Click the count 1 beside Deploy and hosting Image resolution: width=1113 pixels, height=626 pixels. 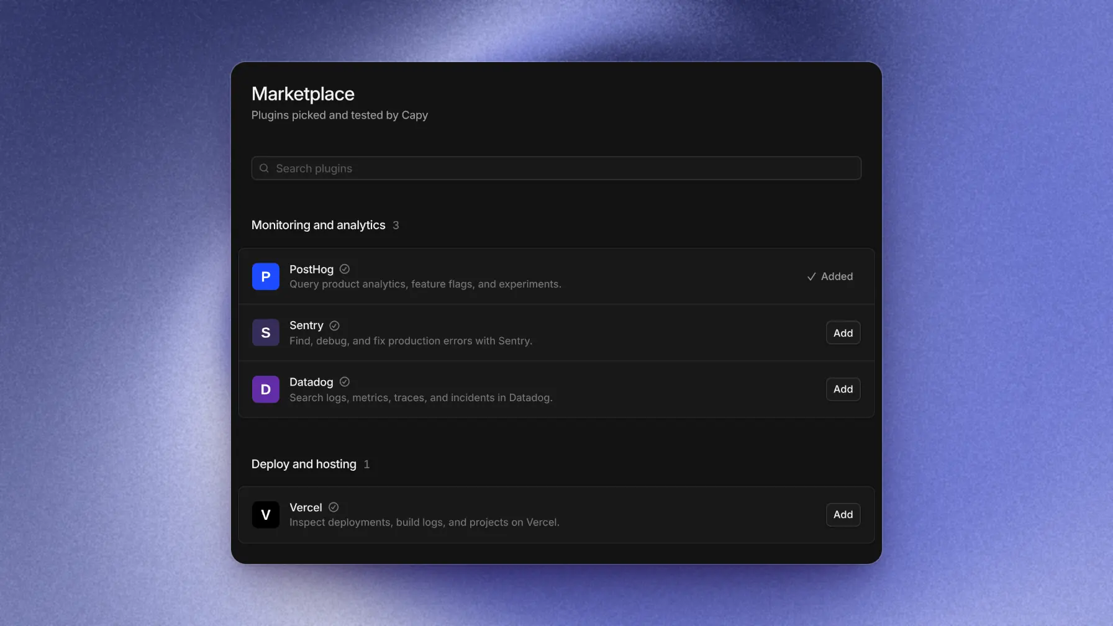point(366,465)
